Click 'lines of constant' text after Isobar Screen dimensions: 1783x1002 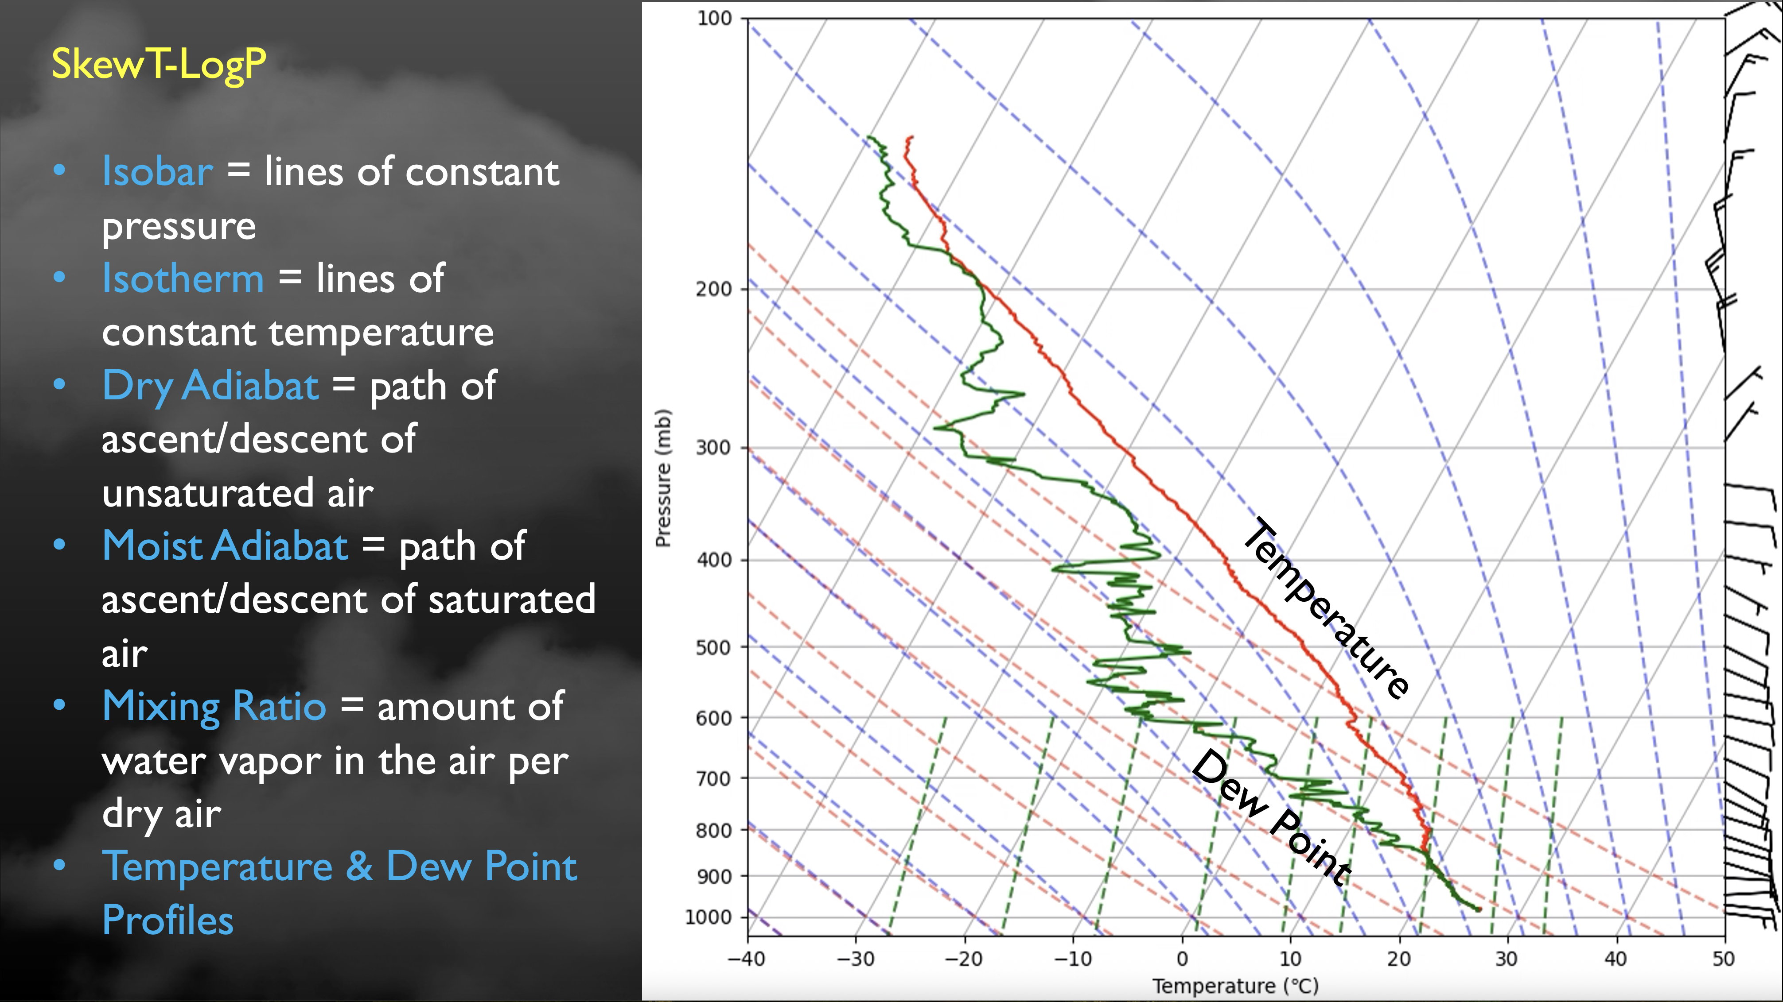[412, 171]
